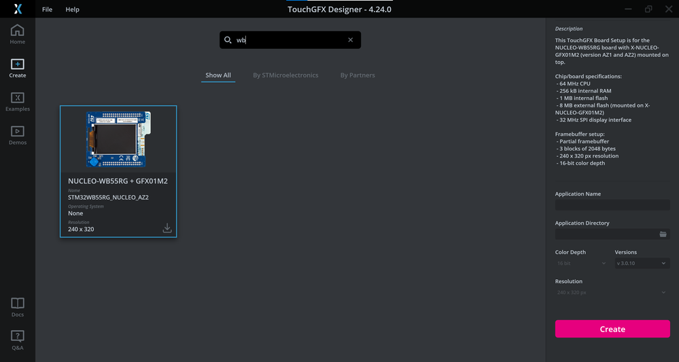Close the TouchGFX Designer window
The image size is (679, 362).
pyautogui.click(x=669, y=9)
